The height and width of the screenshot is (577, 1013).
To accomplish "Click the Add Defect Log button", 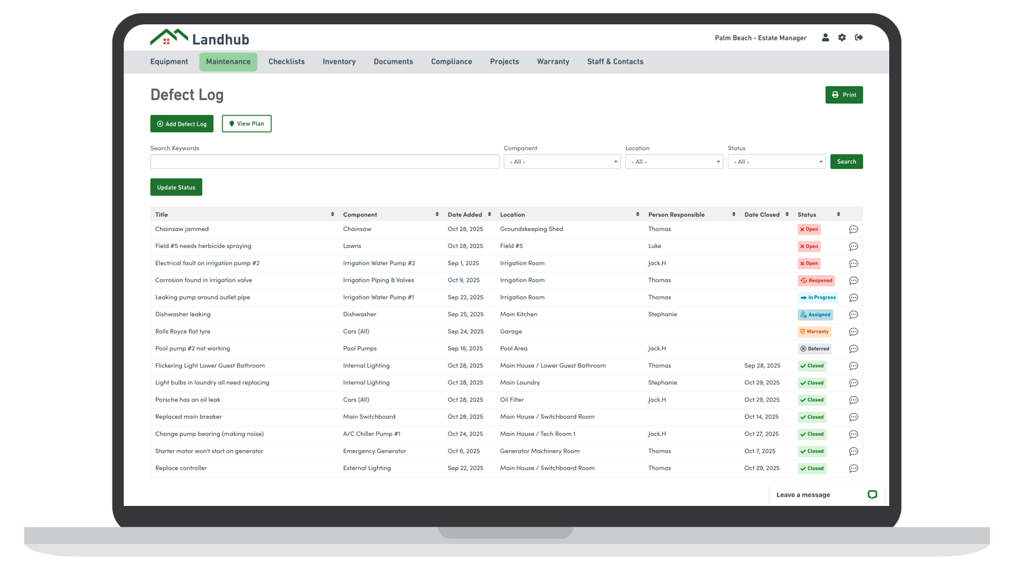I will [x=182, y=124].
